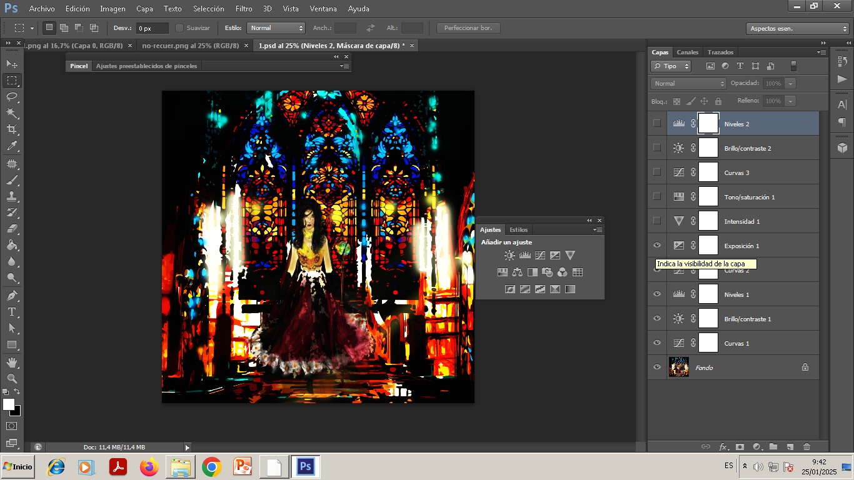Hide the Fondo layer
Image resolution: width=854 pixels, height=480 pixels.
(x=656, y=367)
